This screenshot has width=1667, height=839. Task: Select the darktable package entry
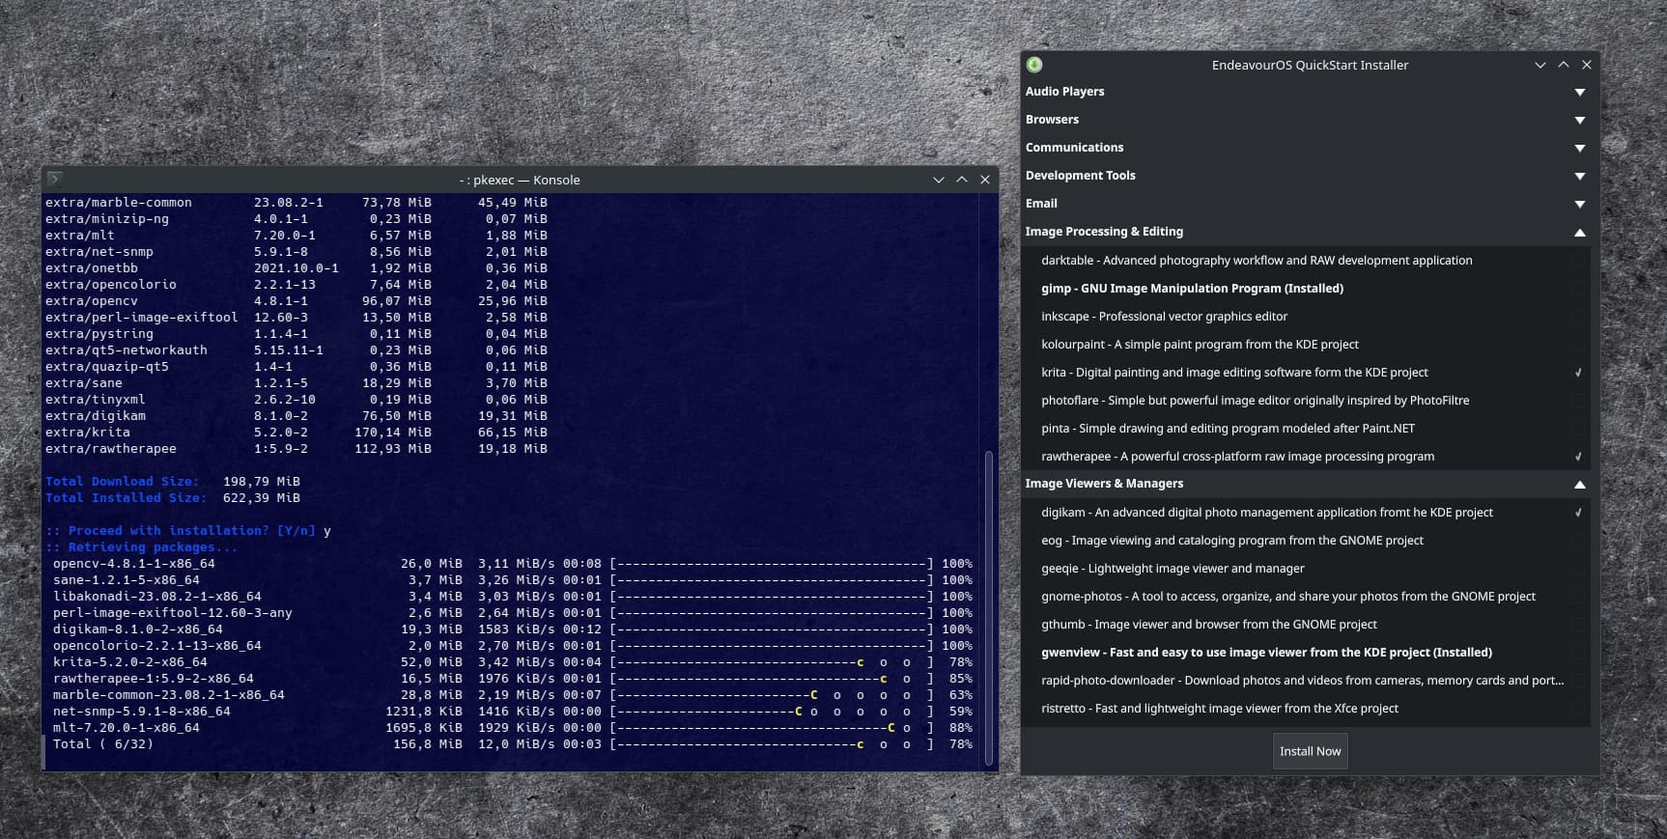pyautogui.click(x=1306, y=261)
